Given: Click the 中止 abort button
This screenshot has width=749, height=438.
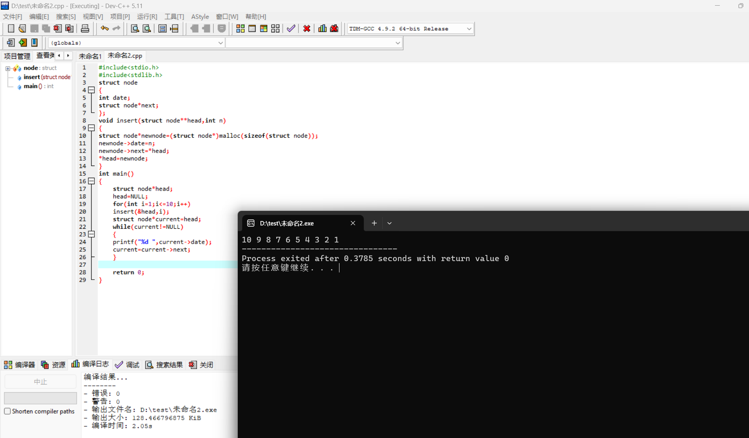Looking at the screenshot, I should point(40,381).
